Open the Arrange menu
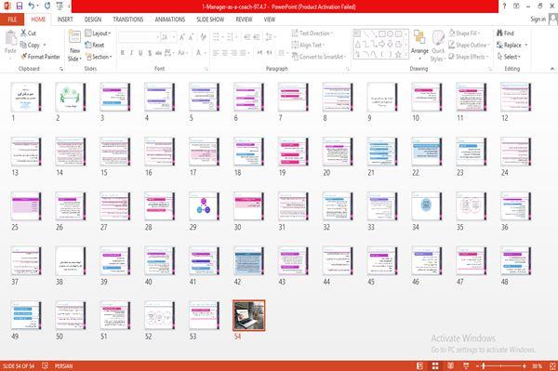Viewport: 558px width, 371px height. coord(419,45)
